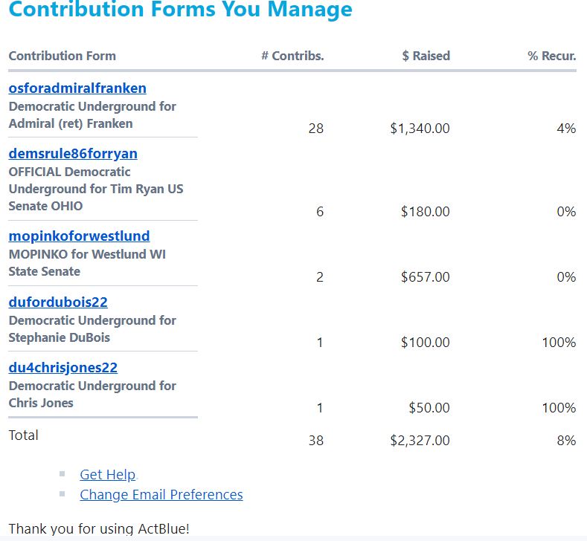587x541 pixels.
Task: Open the demsrule86forryan form link
Action: [73, 154]
